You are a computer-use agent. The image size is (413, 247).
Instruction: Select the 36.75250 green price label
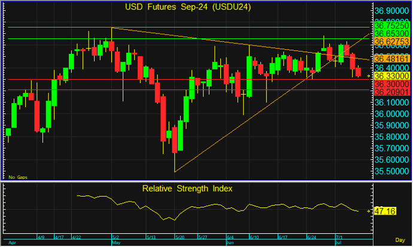point(391,26)
